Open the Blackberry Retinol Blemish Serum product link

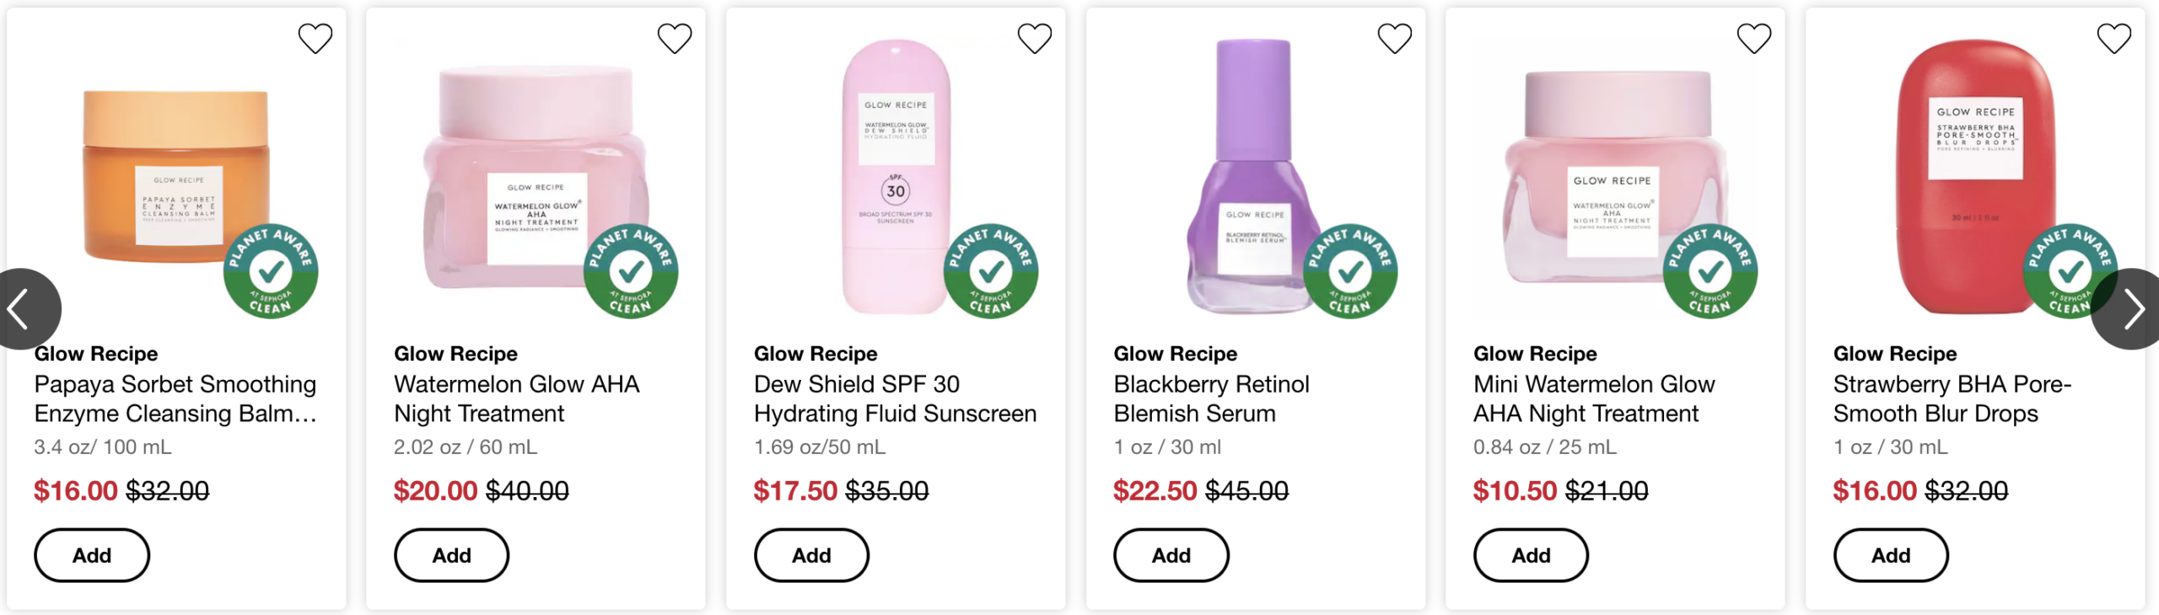pyautogui.click(x=1211, y=398)
